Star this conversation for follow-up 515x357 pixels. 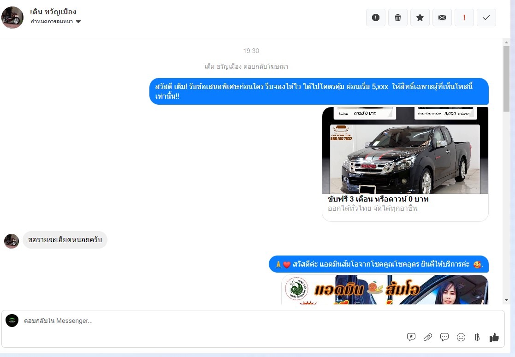420,18
